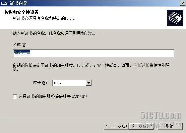This screenshot has height=133, width=186.
Task: Proceed with 下一步 button
Action: (141, 126)
